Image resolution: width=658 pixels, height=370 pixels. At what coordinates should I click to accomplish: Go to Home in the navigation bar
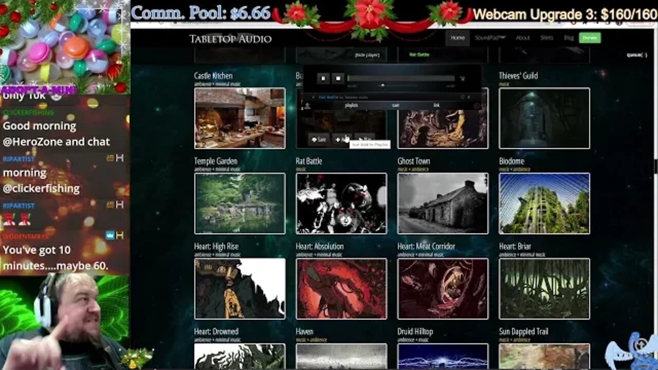point(458,38)
